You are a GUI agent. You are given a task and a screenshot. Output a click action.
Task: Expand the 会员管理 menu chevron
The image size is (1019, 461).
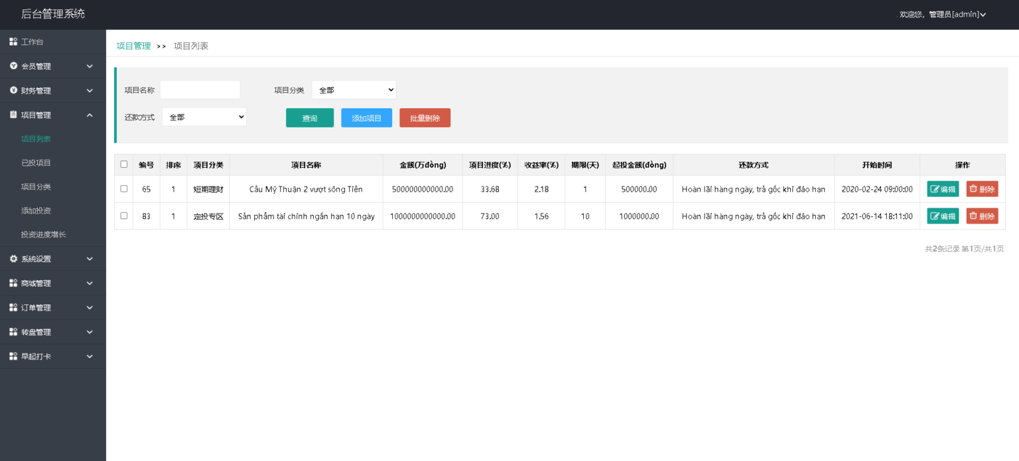(90, 66)
